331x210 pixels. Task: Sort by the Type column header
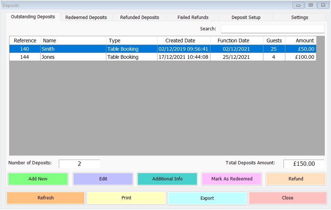(132, 41)
